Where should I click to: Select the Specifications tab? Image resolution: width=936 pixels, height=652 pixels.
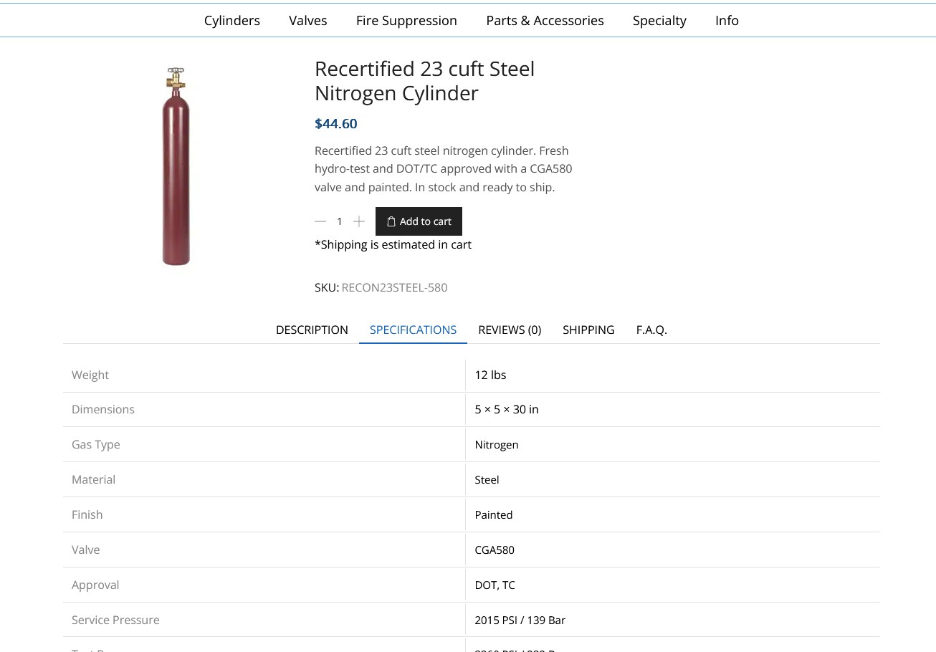(413, 330)
